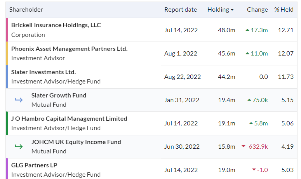Open Brickell Insurance Holdings, LLC shareholder
Viewport: 301px width, 179px height.
(x=56, y=25)
